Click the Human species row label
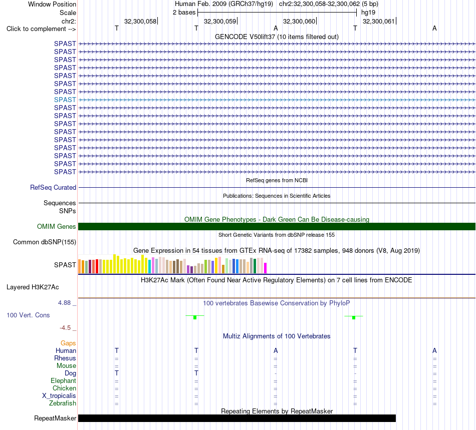 pos(66,350)
